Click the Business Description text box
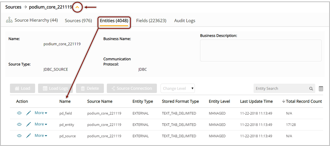This screenshot has width=330, height=146. [x=261, y=50]
